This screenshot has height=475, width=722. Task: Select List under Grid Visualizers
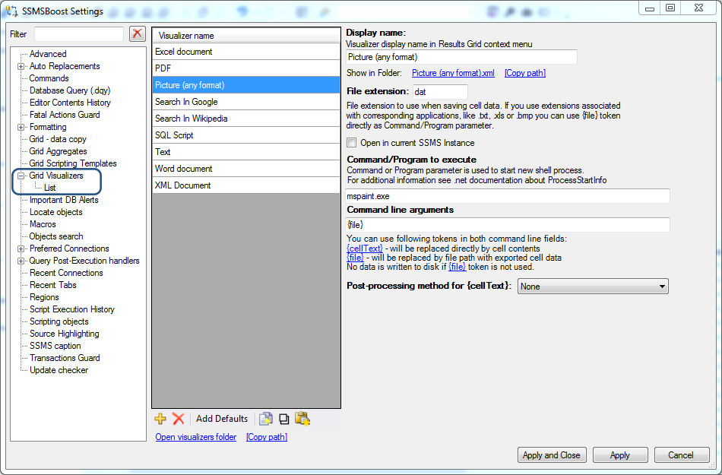[x=49, y=188]
